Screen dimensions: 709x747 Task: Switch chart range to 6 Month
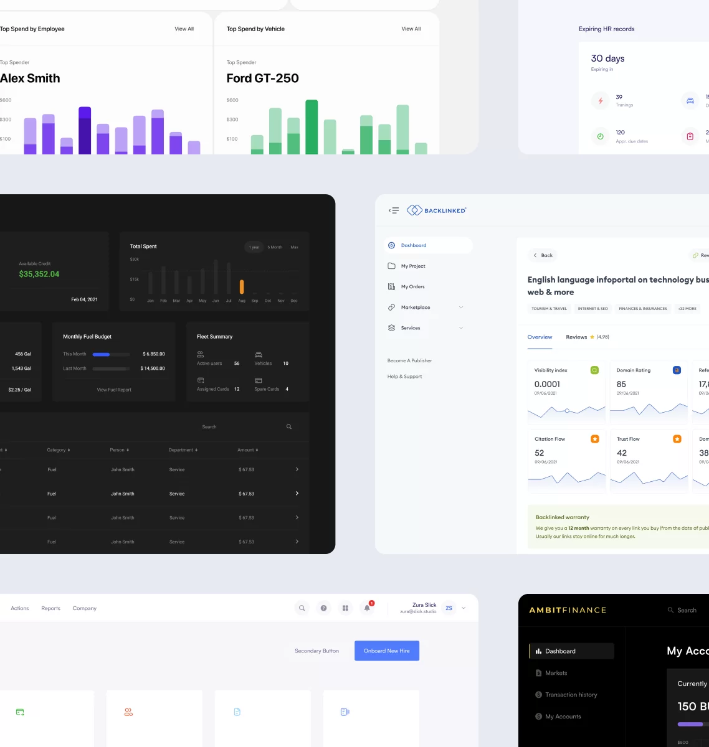[275, 247]
